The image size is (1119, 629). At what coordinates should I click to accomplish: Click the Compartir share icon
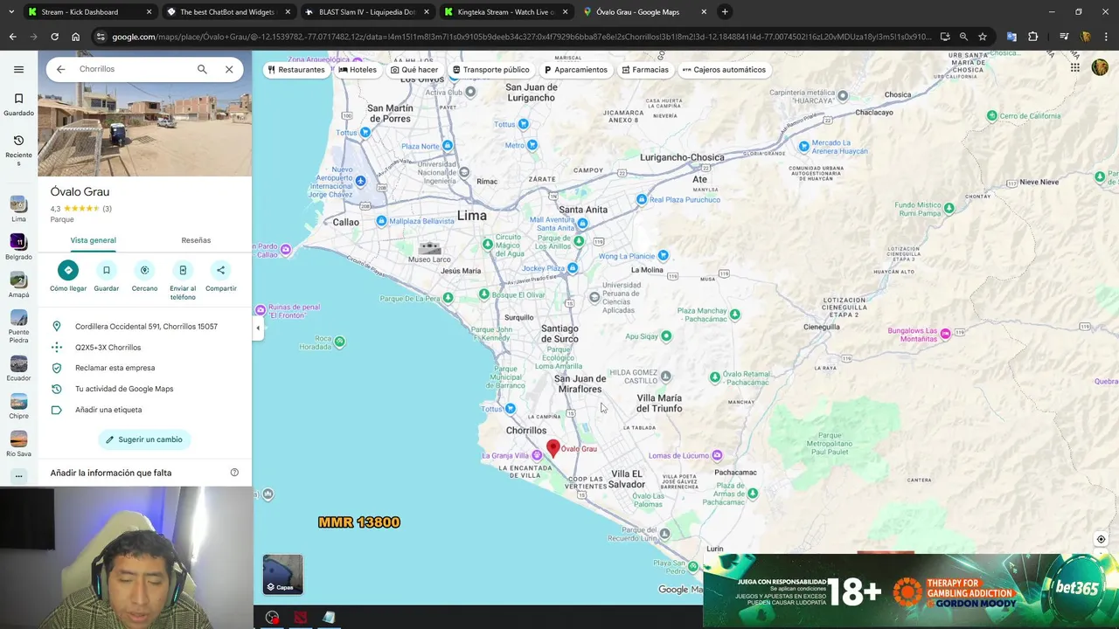click(x=220, y=270)
